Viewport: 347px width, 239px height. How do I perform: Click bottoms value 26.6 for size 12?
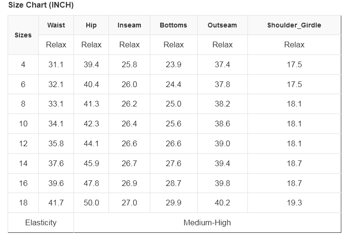(173, 144)
